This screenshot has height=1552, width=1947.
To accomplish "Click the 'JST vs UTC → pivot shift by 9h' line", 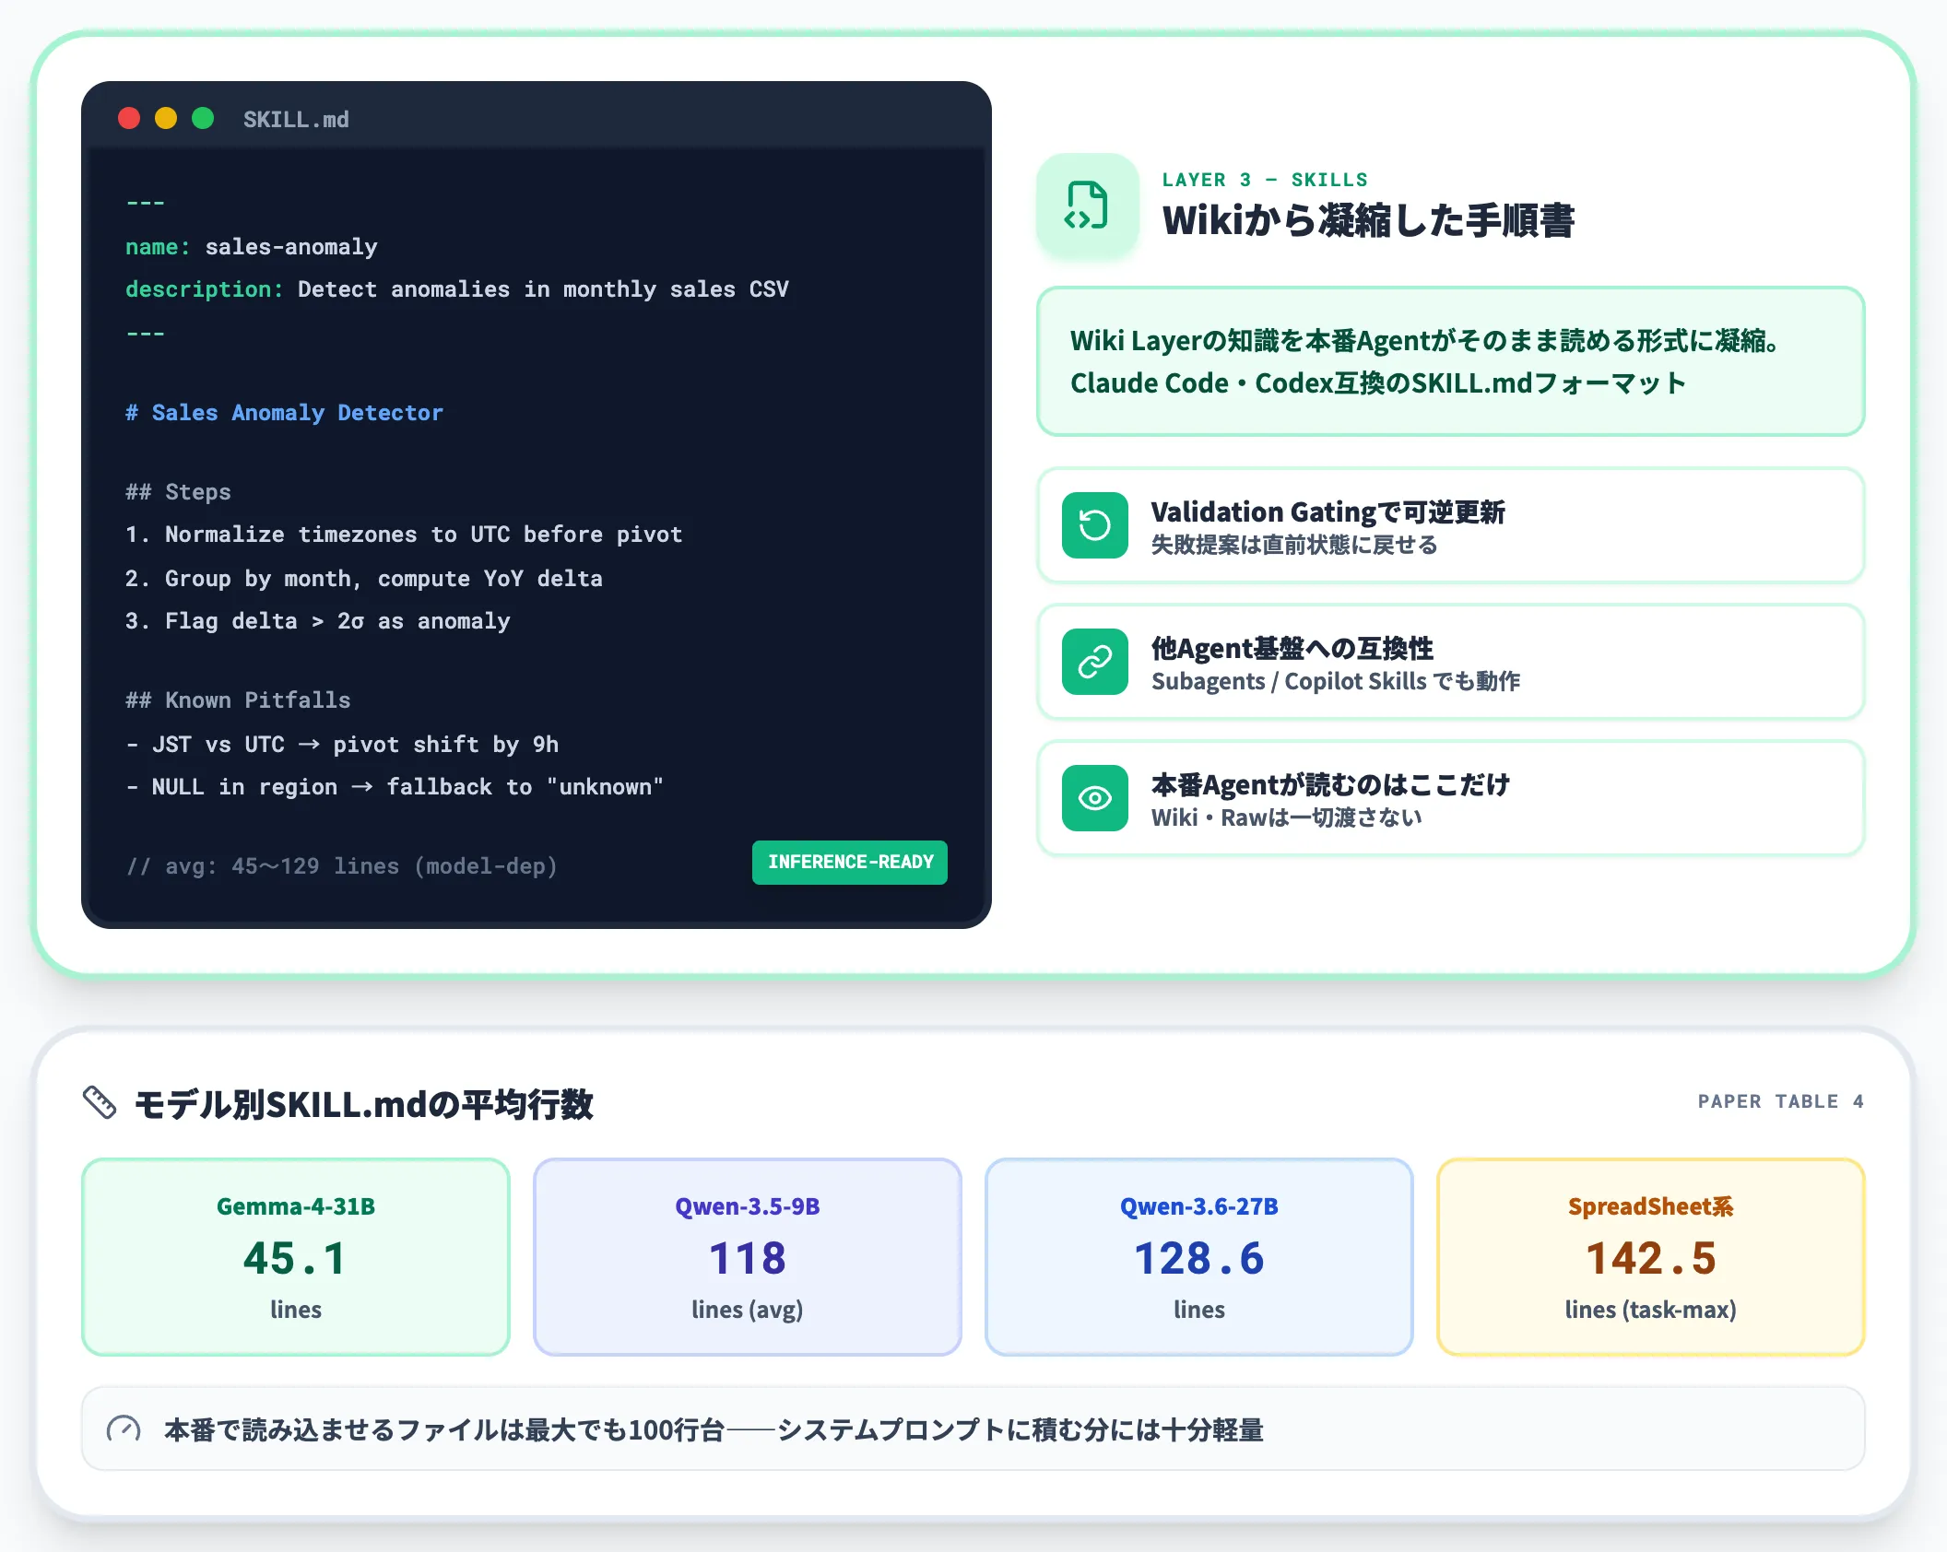I will [342, 745].
